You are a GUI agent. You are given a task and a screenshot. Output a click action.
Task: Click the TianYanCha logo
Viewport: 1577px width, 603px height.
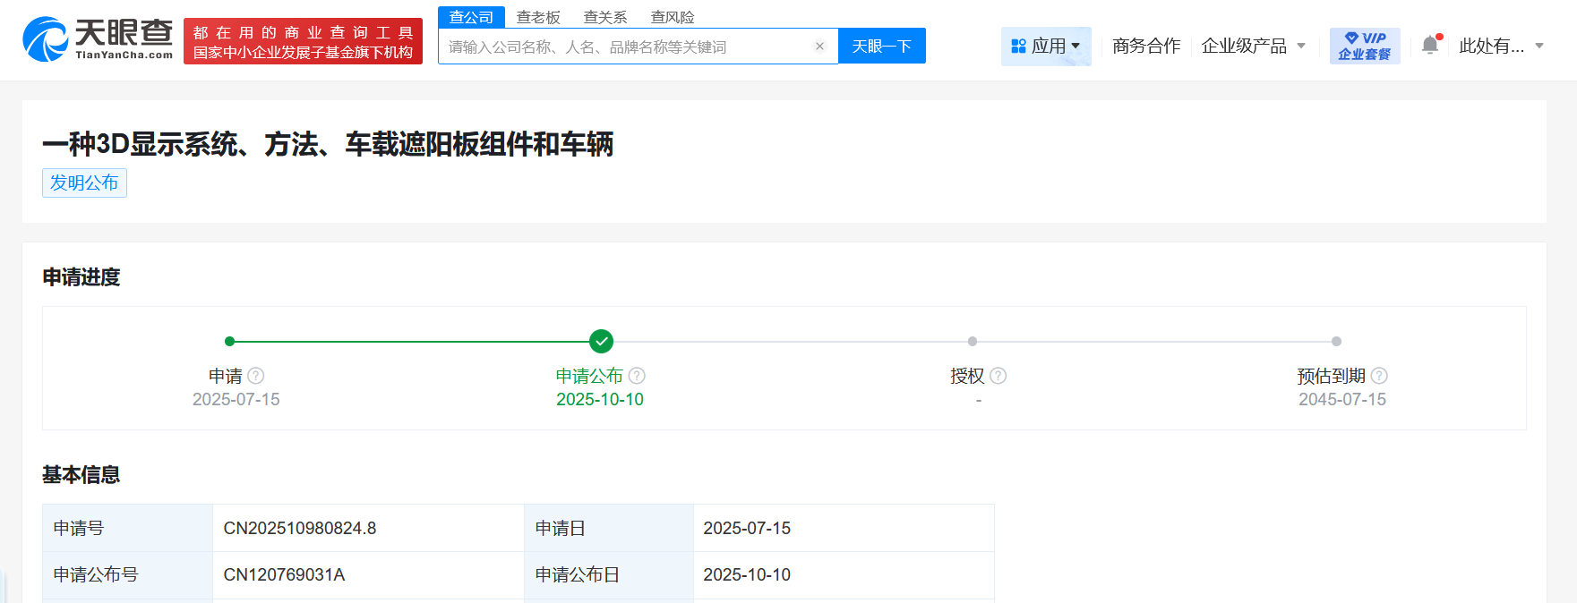pos(98,40)
